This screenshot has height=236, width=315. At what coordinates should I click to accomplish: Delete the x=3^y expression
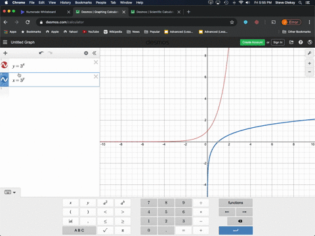point(96,77)
